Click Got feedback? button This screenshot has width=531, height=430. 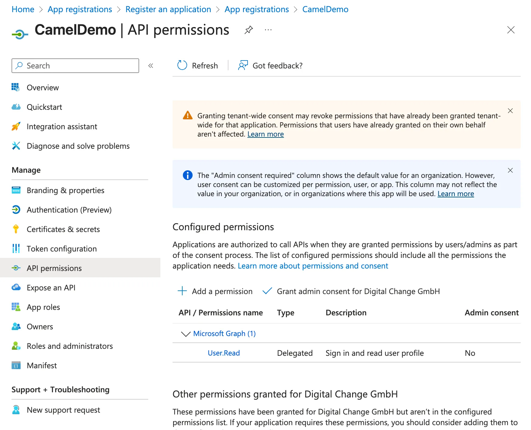[270, 66]
